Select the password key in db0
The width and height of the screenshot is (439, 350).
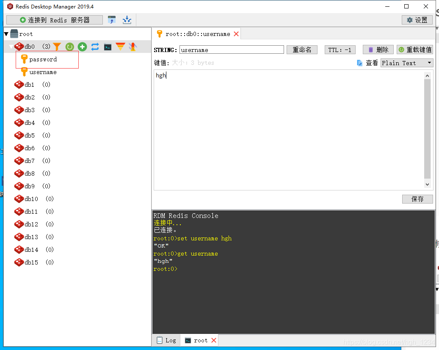click(x=43, y=59)
